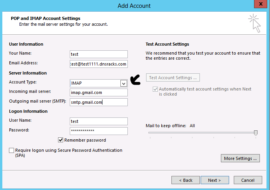Focus the User Name input box

[x=99, y=121]
